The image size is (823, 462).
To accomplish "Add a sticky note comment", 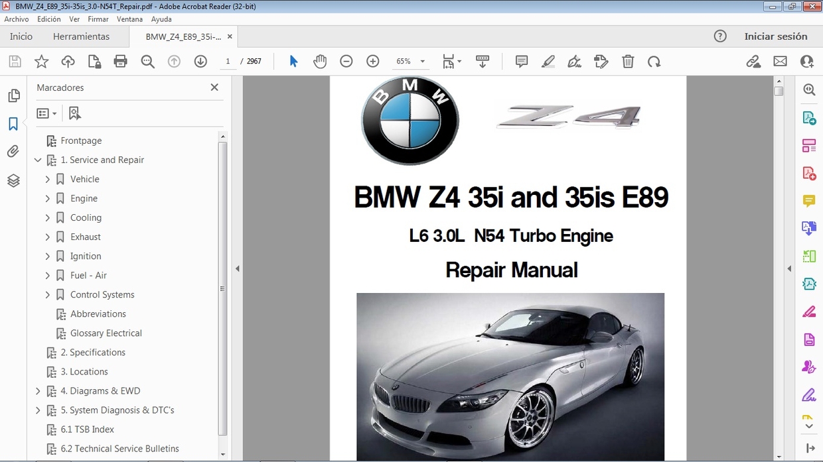I will point(521,61).
